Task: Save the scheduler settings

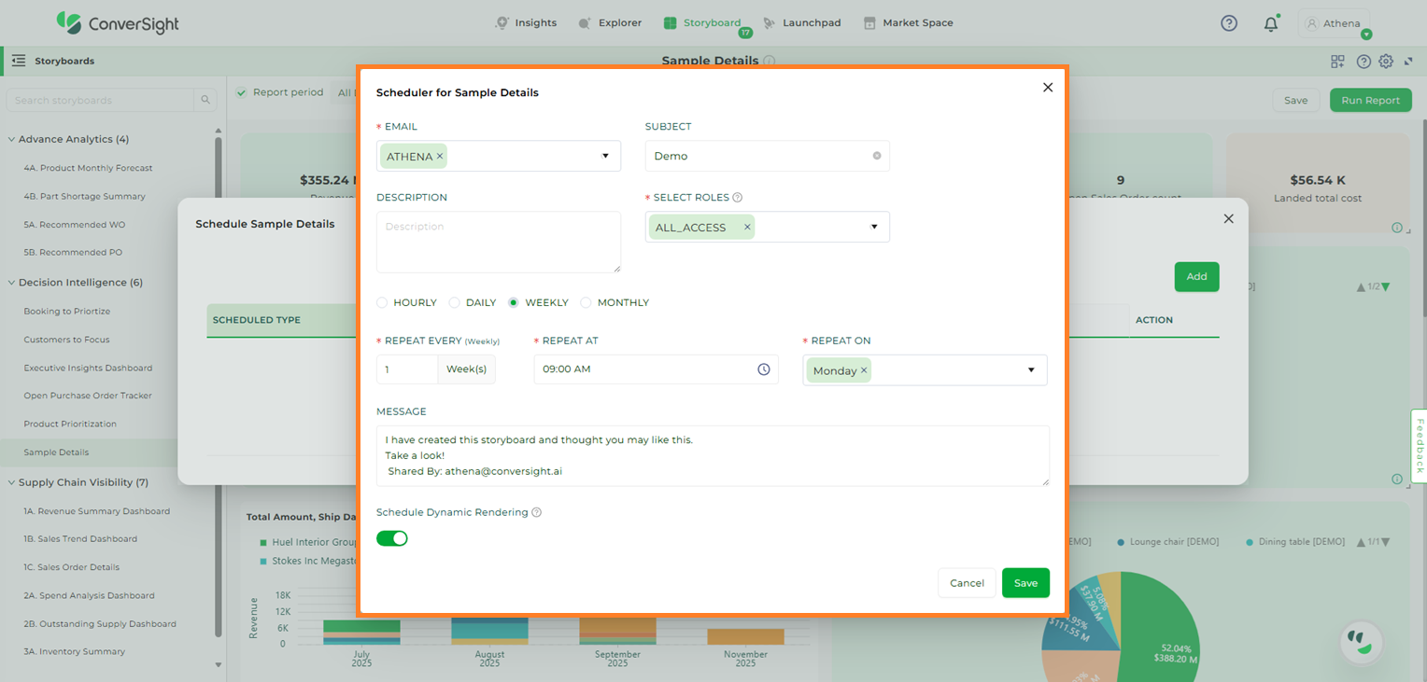Action: click(x=1025, y=583)
